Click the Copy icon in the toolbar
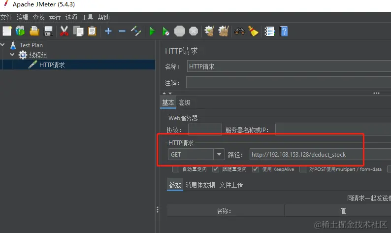This screenshot has width=391, height=233. (x=78, y=32)
